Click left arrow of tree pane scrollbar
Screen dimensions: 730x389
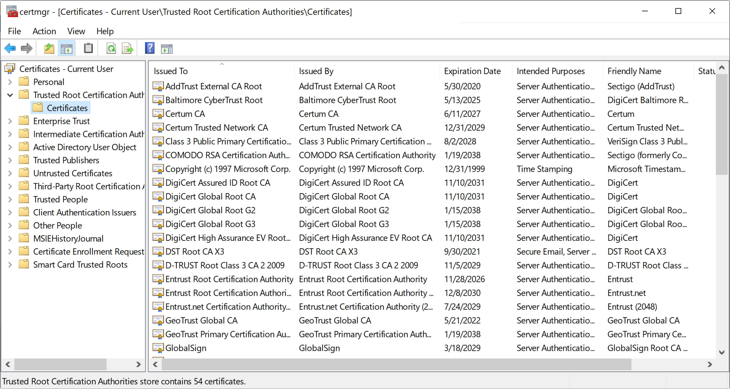[8, 364]
